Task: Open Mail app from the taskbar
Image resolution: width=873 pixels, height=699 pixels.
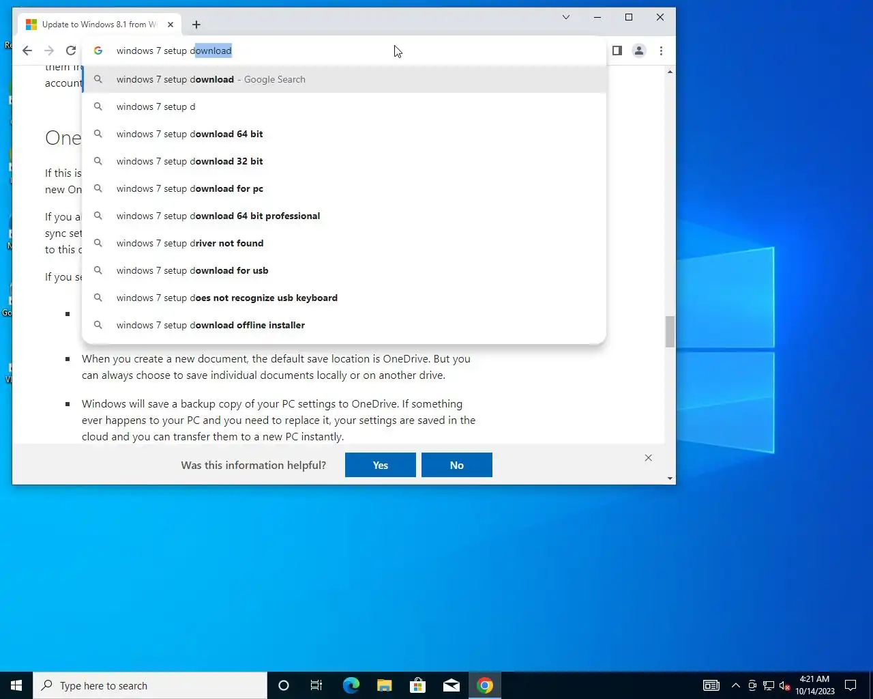Action: click(x=452, y=685)
